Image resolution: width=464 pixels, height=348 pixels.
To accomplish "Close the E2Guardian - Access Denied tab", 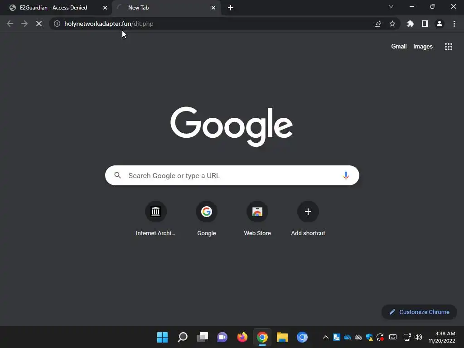I will [x=105, y=8].
